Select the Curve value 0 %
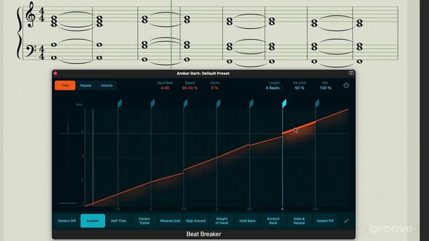Image resolution: width=429 pixels, height=241 pixels. pos(214,88)
